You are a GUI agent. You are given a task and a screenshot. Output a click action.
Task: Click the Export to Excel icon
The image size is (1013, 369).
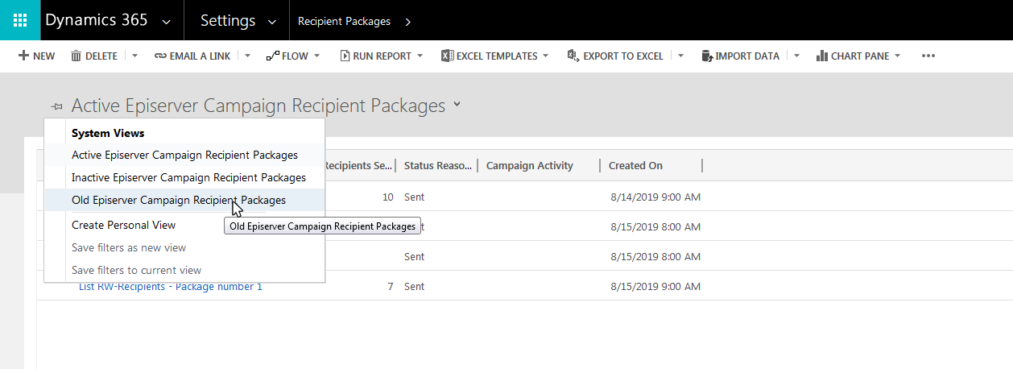coord(573,56)
